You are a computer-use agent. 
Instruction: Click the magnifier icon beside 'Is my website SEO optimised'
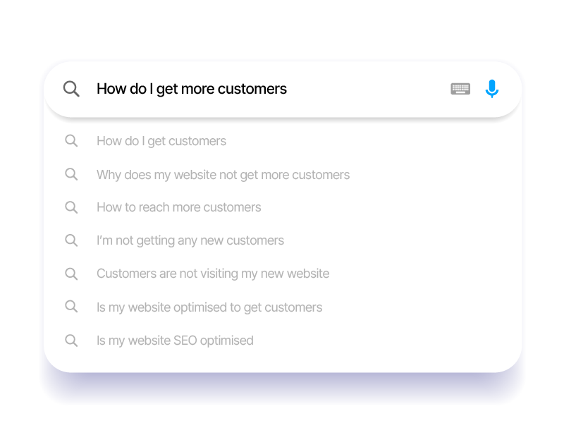(x=71, y=340)
